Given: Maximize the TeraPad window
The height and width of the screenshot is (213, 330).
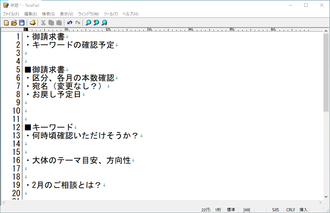Looking at the screenshot, I should (x=306, y=5).
